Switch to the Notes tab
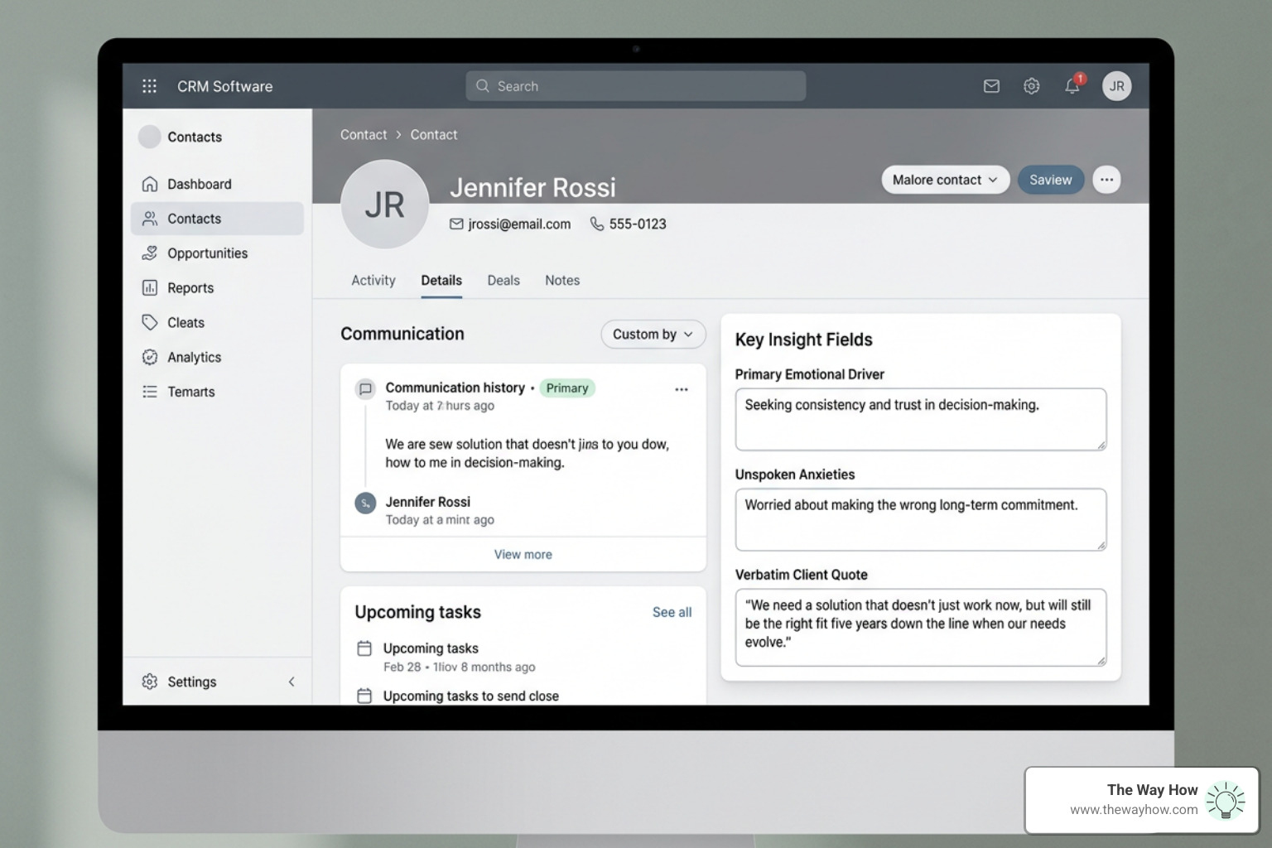The height and width of the screenshot is (848, 1272). pyautogui.click(x=562, y=281)
